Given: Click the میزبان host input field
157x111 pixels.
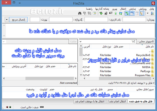Looking at the screenshot, I should pyautogui.click(x=134, y=20).
